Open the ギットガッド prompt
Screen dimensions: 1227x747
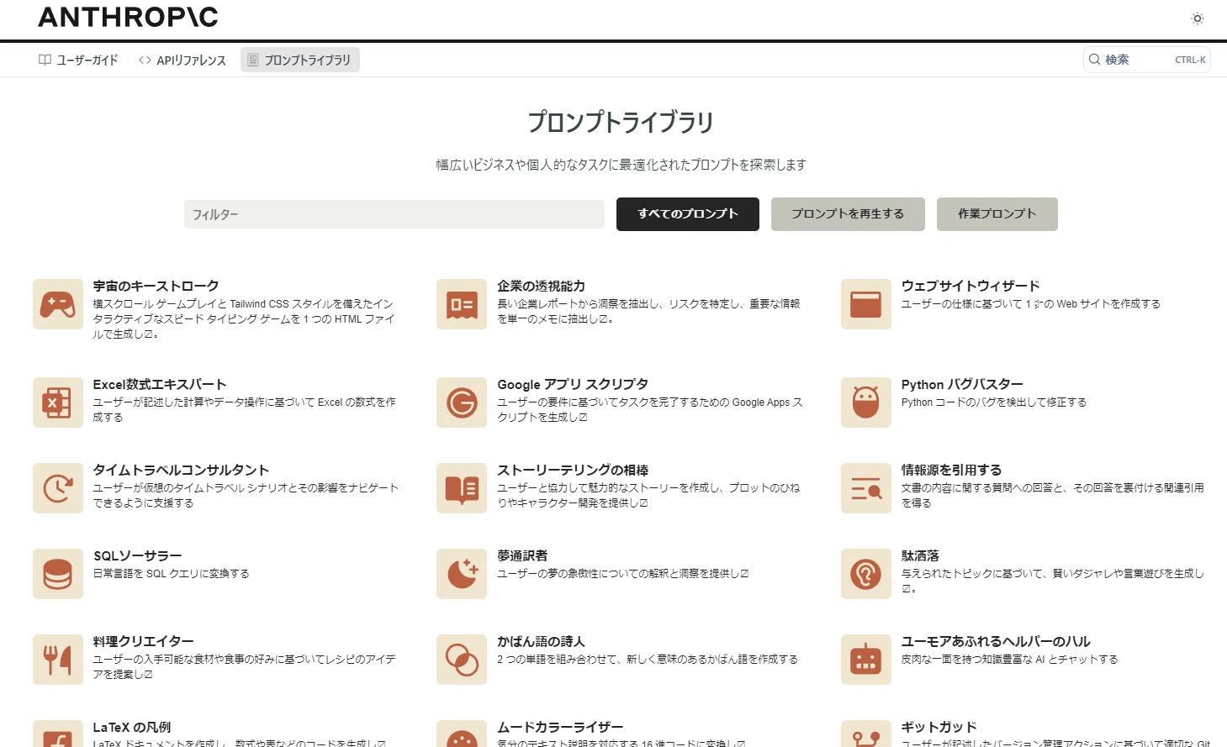939,728
